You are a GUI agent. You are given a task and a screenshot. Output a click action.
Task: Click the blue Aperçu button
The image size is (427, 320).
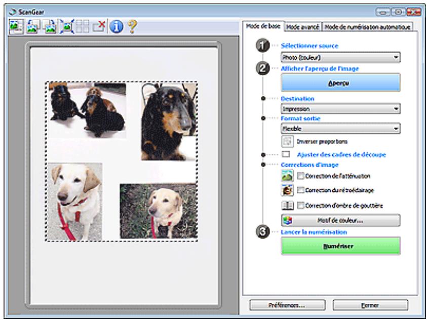tap(341, 83)
